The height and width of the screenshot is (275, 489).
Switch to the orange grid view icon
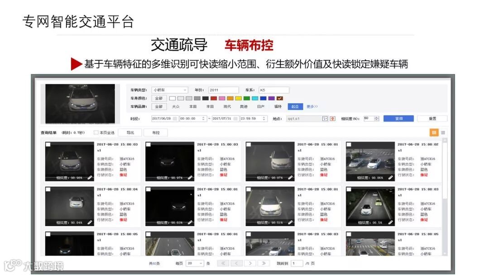(x=434, y=133)
